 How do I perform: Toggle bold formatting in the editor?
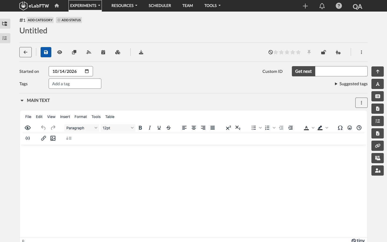[x=140, y=128]
